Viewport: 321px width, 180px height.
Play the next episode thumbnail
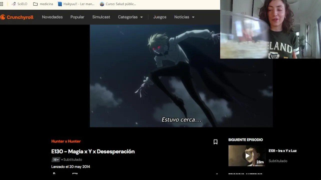pyautogui.click(x=247, y=156)
